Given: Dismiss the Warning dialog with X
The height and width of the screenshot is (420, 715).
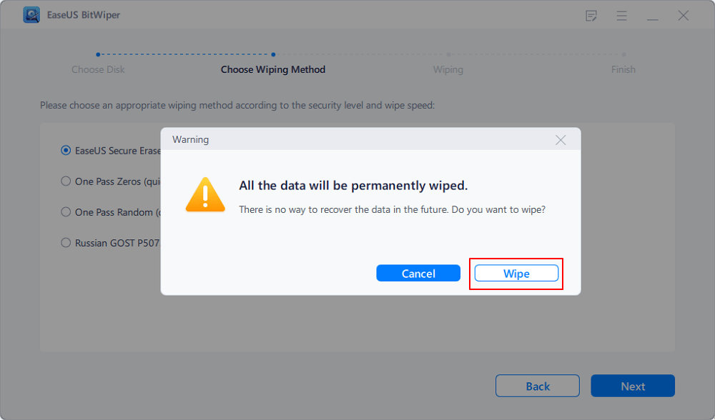Looking at the screenshot, I should pos(561,140).
